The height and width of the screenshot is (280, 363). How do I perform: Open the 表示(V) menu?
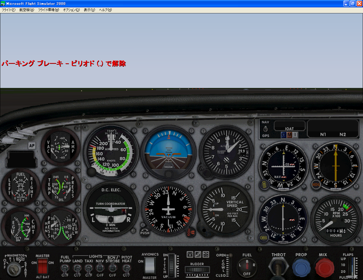point(89,10)
